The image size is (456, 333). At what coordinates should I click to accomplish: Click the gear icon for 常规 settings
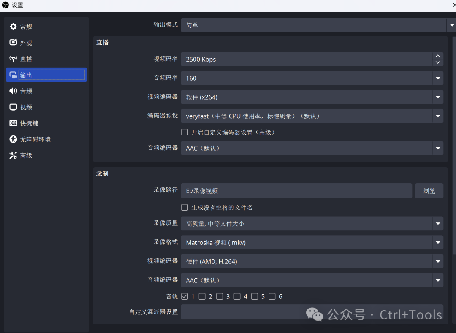coord(13,27)
